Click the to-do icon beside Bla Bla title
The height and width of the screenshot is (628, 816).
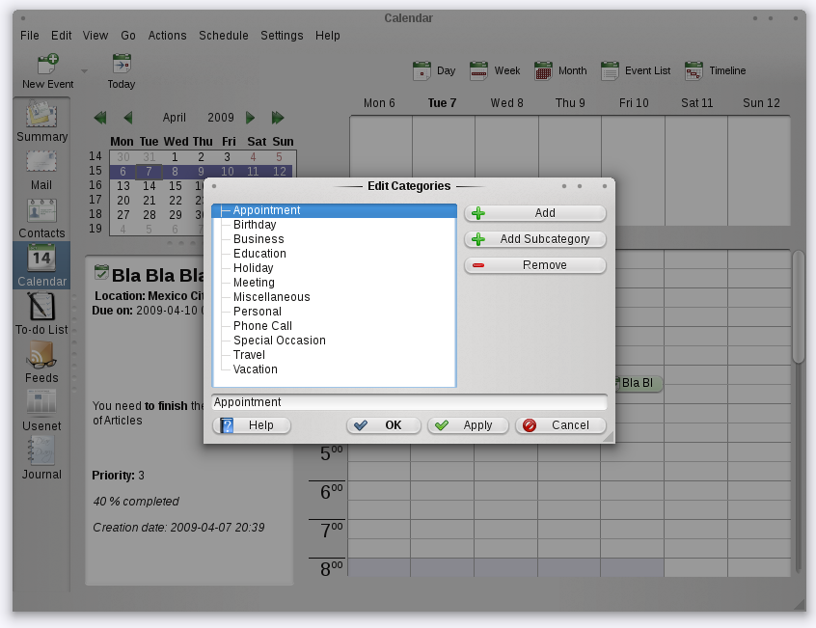101,272
